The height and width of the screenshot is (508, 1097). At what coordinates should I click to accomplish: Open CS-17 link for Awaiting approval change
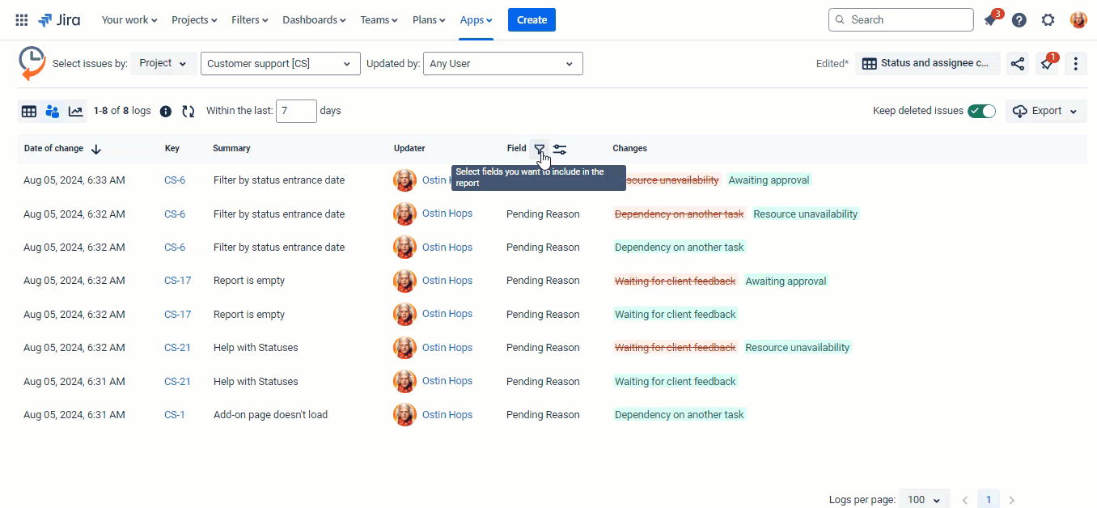pos(177,281)
